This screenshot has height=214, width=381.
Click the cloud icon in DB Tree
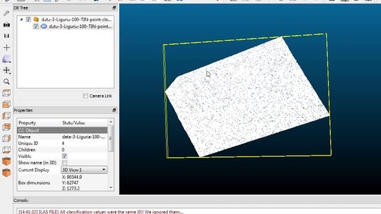click(43, 26)
